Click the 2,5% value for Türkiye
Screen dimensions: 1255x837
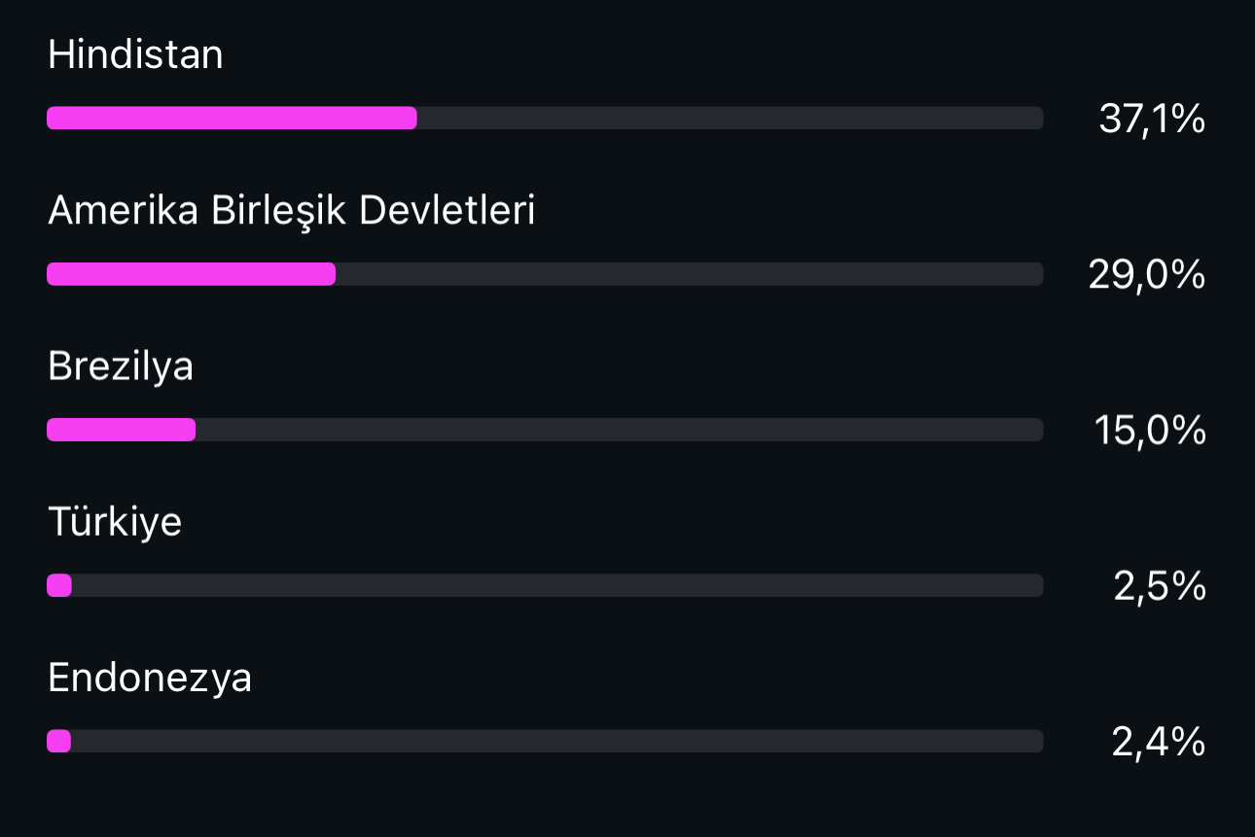click(1160, 586)
